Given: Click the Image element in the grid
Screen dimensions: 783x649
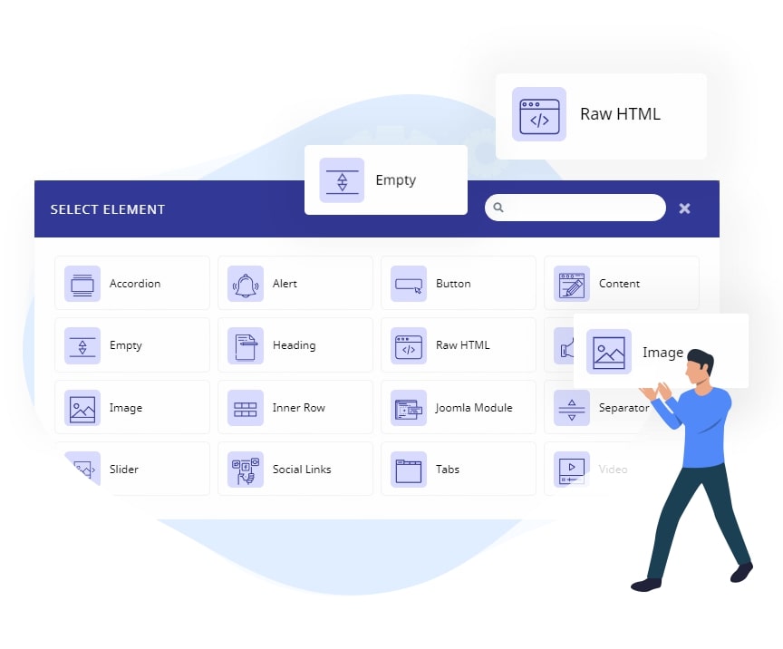Looking at the screenshot, I should [x=132, y=407].
